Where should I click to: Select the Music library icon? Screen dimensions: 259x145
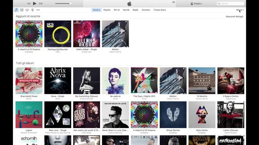click(16, 10)
